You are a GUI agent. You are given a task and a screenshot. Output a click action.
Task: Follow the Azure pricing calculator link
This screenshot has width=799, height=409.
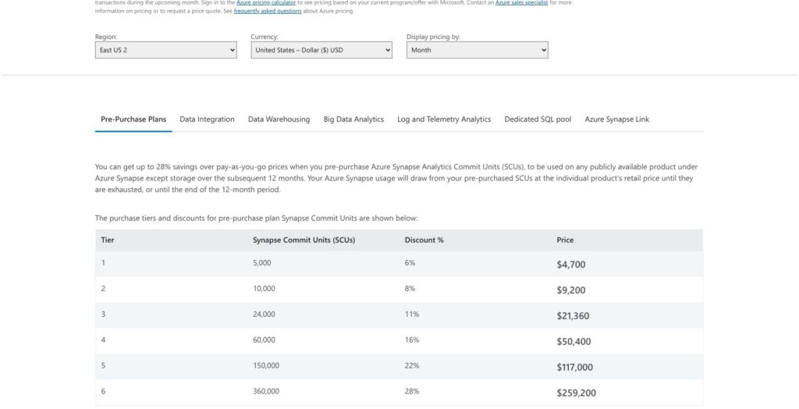[266, 2]
